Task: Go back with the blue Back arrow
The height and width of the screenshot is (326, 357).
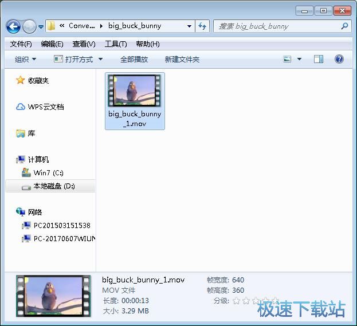Action: (x=13, y=26)
